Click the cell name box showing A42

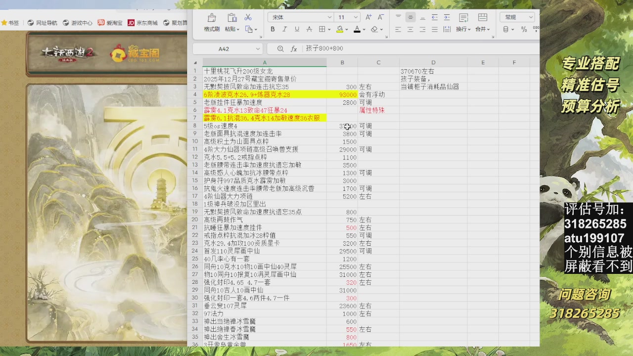coord(224,49)
